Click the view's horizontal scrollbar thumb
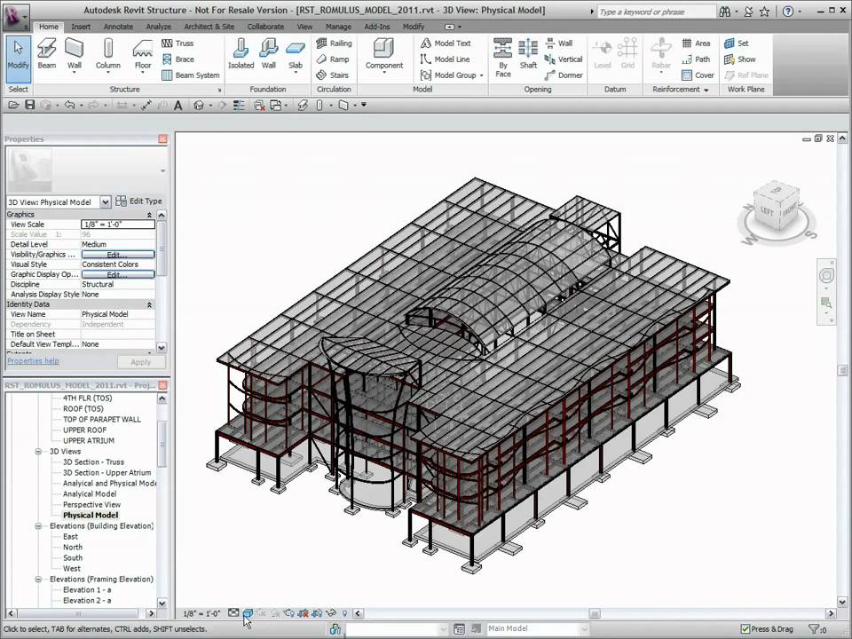This screenshot has width=852, height=639. pos(595,613)
